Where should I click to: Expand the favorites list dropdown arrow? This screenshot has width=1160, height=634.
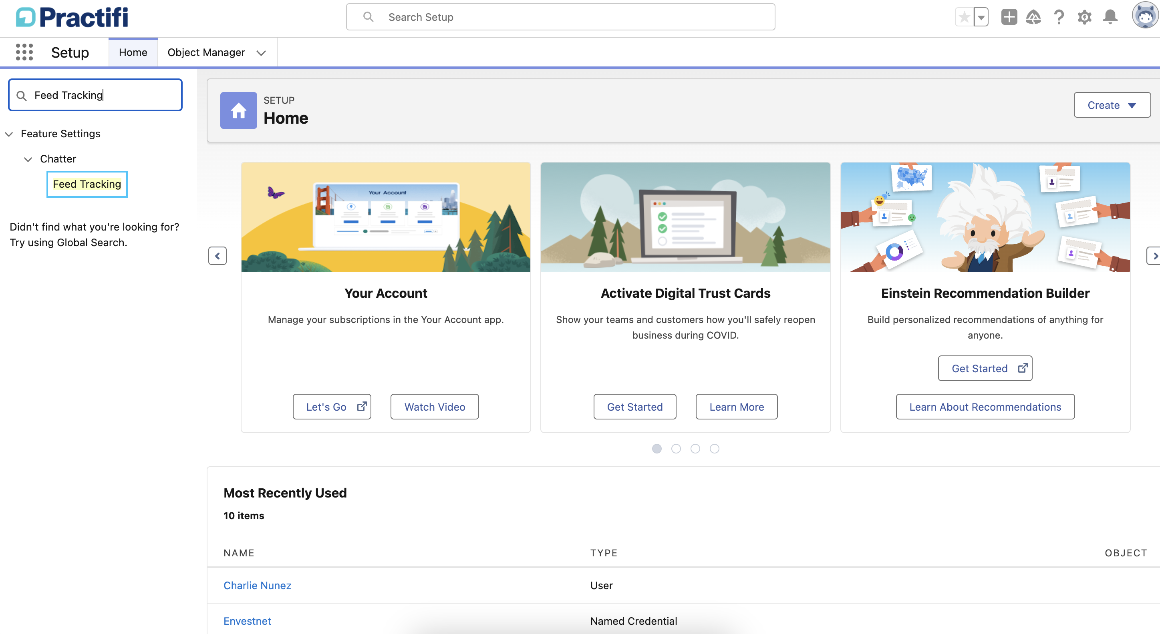pos(981,17)
